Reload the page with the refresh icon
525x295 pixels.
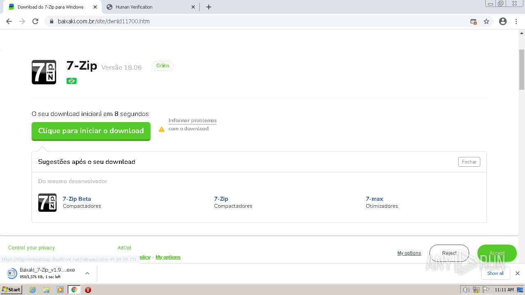point(35,21)
